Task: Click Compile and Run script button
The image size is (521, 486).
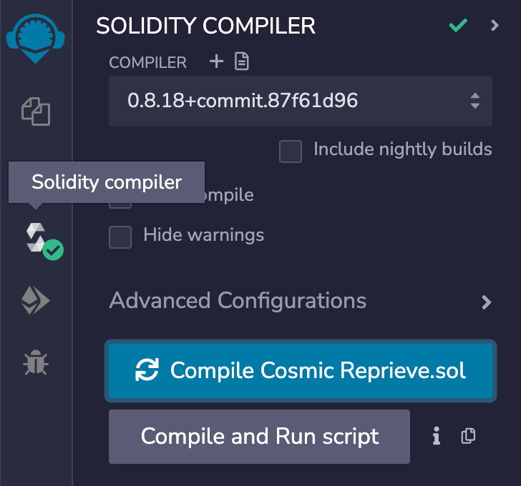Action: 259,436
